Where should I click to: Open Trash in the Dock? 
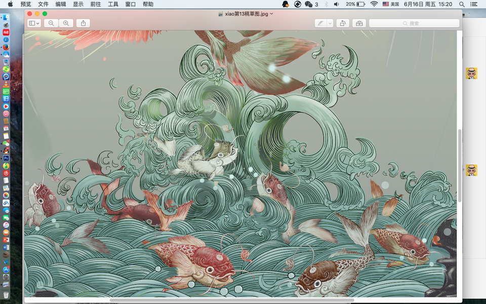click(x=6, y=294)
